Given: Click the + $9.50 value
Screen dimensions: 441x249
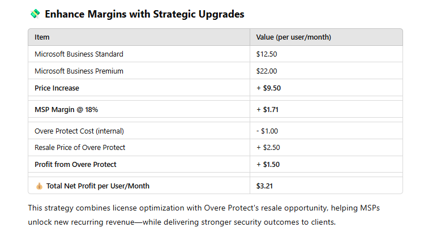Looking at the screenshot, I should click(x=268, y=88).
